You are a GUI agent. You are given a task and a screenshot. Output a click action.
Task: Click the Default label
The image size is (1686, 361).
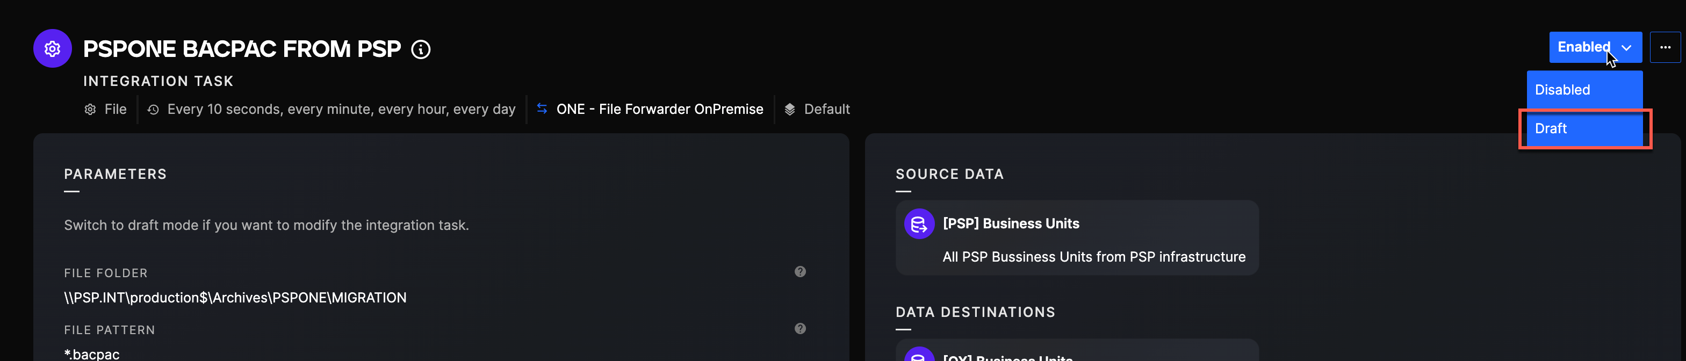click(827, 109)
